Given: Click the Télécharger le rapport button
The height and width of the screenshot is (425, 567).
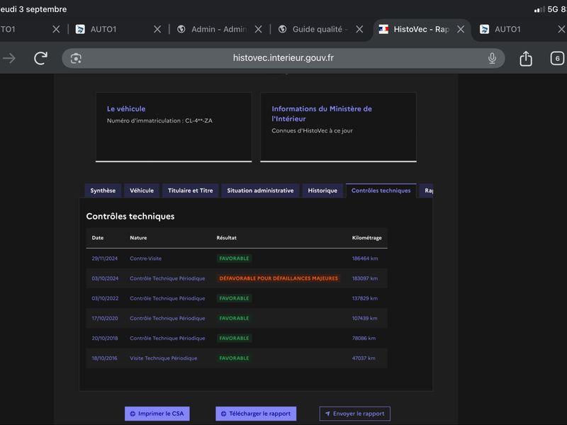Looking at the screenshot, I should coord(256,414).
